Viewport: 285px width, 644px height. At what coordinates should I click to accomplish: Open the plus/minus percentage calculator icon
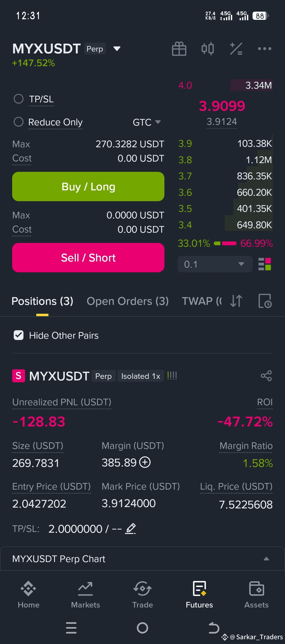[x=236, y=49]
